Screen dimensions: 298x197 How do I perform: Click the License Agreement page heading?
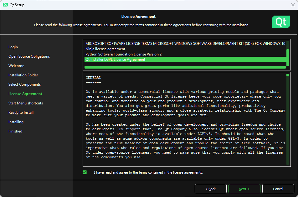coord(138,17)
